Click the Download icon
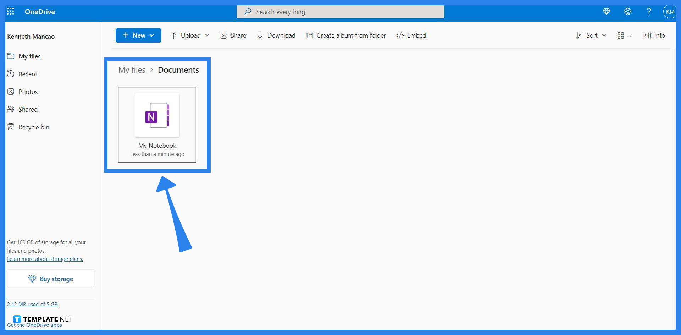This screenshot has height=335, width=681. coord(260,35)
